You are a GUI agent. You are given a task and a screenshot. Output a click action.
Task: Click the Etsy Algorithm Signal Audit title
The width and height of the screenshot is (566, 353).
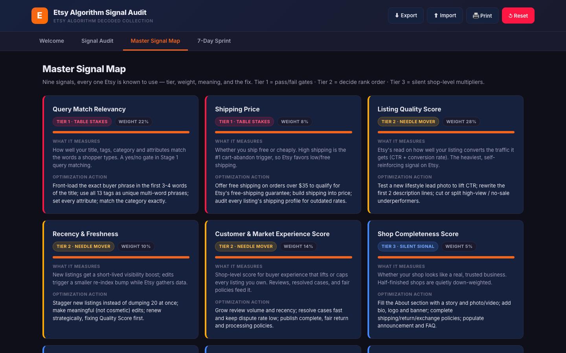click(100, 13)
